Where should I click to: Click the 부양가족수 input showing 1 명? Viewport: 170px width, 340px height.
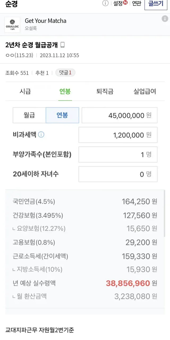[118, 155]
